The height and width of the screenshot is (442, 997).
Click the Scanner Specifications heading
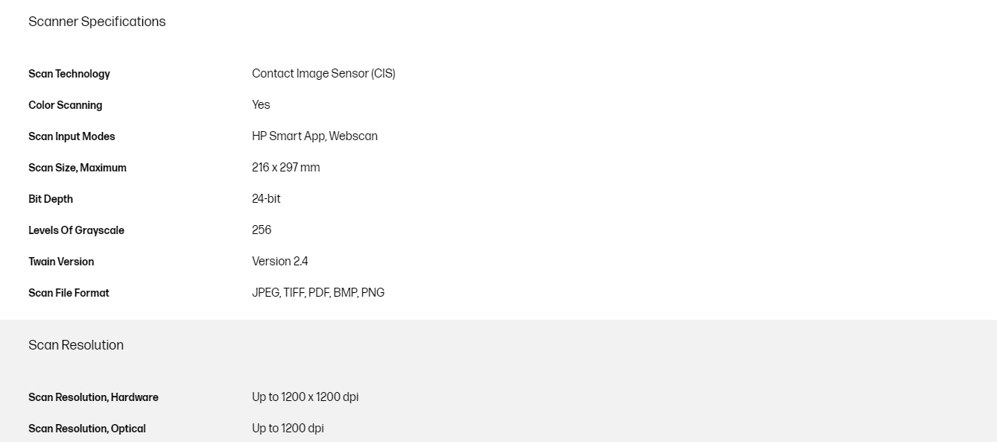(x=97, y=22)
